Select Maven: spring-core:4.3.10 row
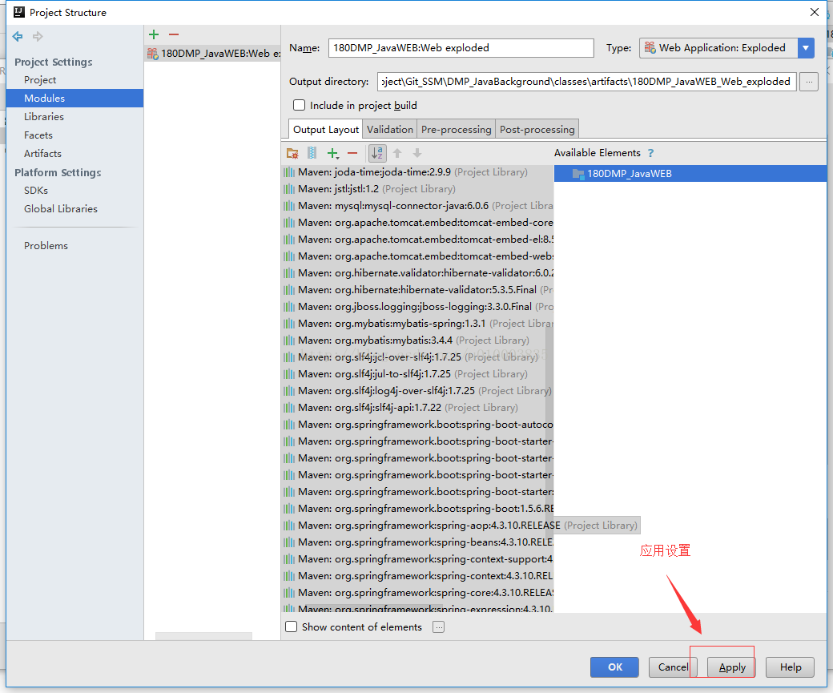Viewport: 833px width, 693px height. [417, 593]
